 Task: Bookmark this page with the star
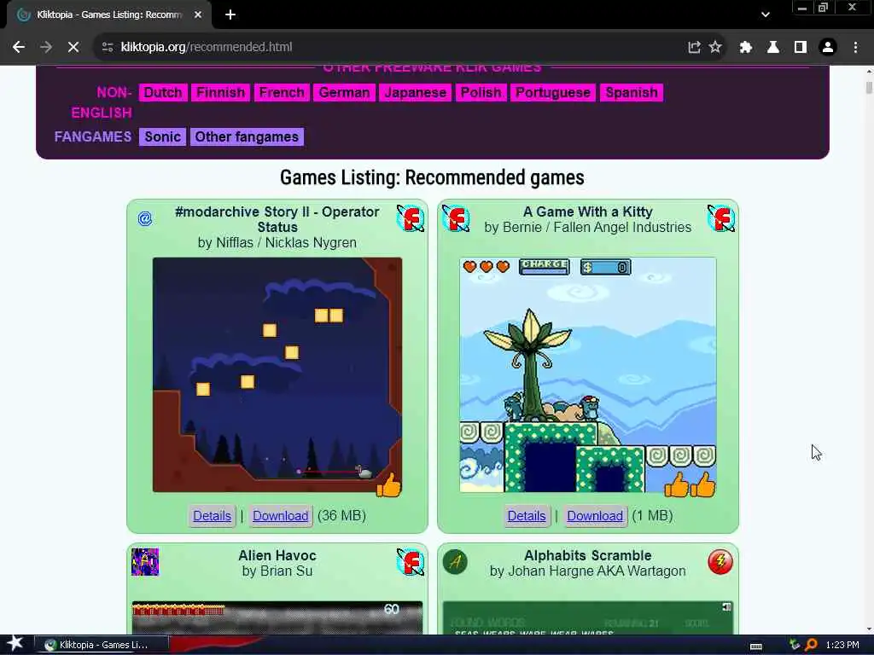pos(715,48)
